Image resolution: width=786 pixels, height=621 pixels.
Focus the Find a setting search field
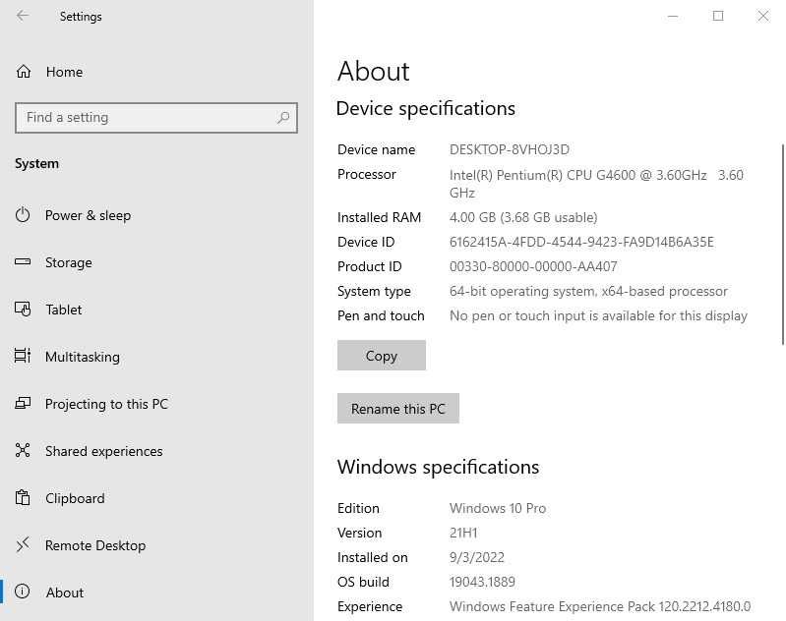[x=148, y=118]
